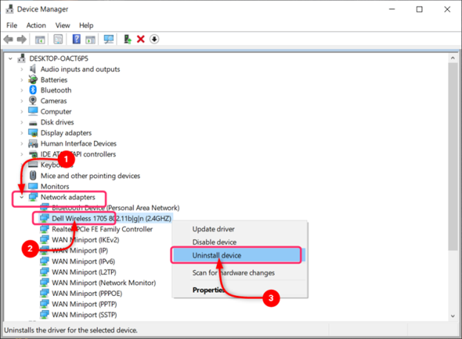462x339 pixels.
Task: Click the Bluetooth category icon
Action: click(33, 90)
